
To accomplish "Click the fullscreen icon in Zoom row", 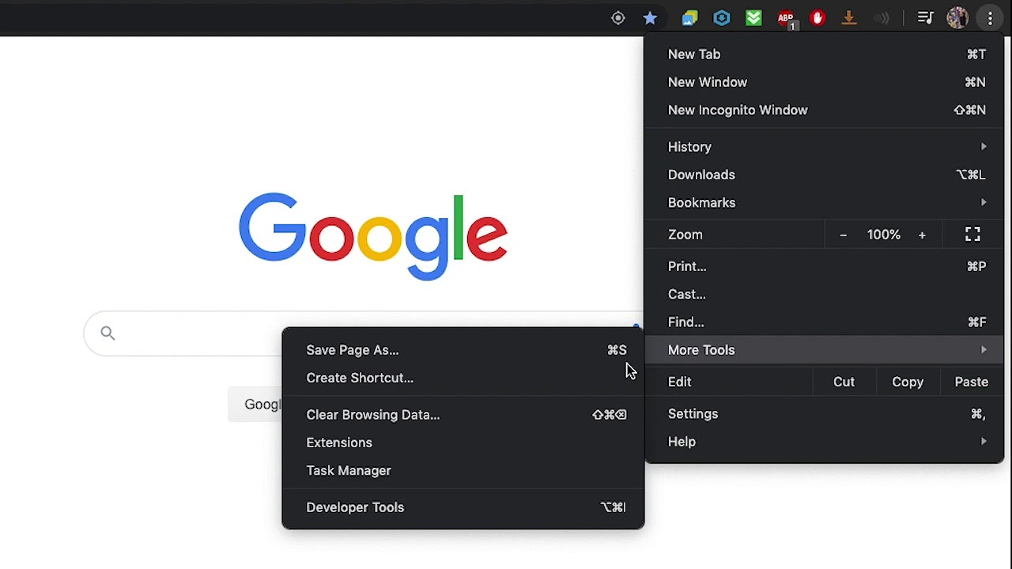I will [972, 234].
